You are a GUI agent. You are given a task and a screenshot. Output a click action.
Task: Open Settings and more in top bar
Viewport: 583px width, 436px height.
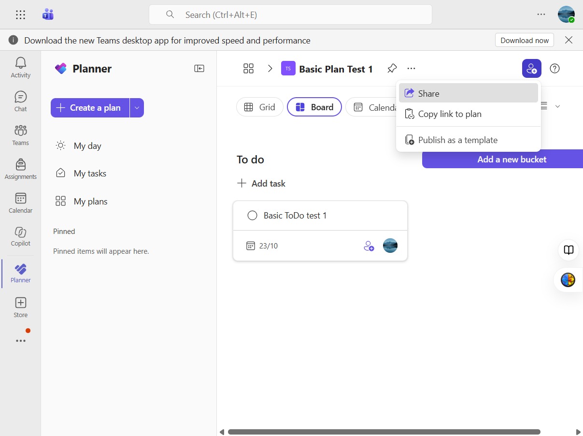tap(541, 15)
